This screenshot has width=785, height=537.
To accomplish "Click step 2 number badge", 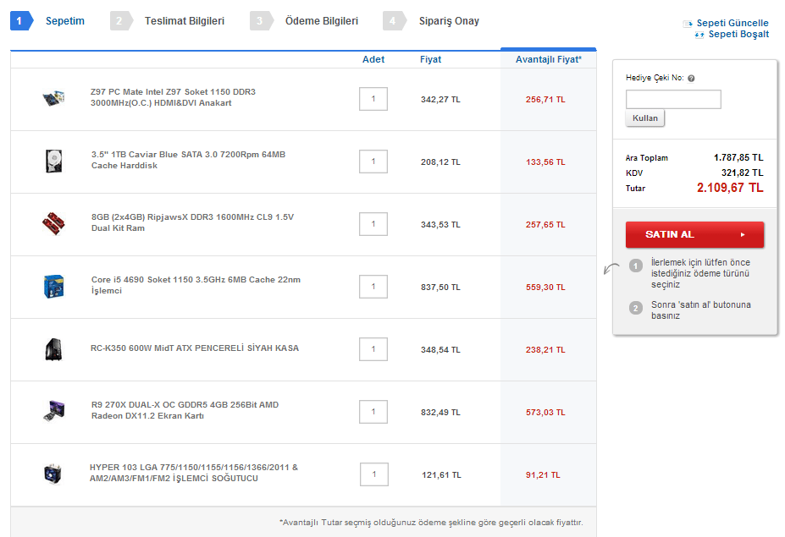I will pos(120,21).
